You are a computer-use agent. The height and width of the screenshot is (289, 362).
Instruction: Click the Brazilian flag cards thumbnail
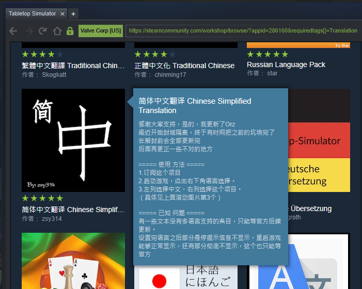point(73,261)
